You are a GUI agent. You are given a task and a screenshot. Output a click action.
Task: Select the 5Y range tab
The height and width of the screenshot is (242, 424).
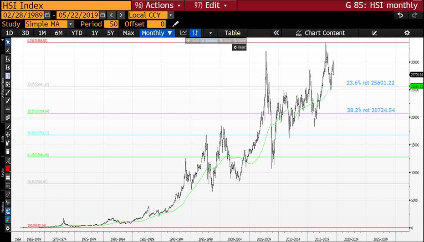tap(111, 33)
